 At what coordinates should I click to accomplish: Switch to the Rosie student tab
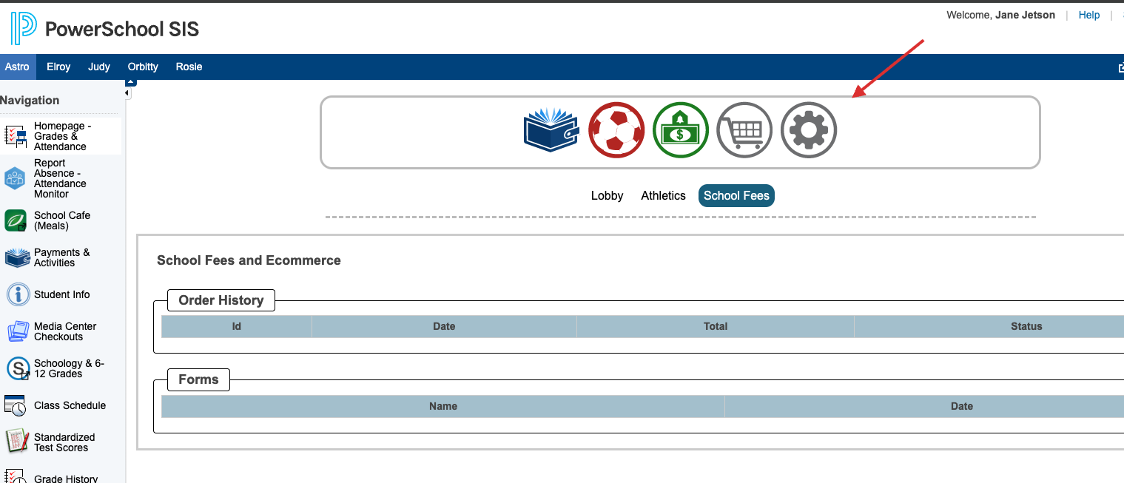(x=189, y=67)
